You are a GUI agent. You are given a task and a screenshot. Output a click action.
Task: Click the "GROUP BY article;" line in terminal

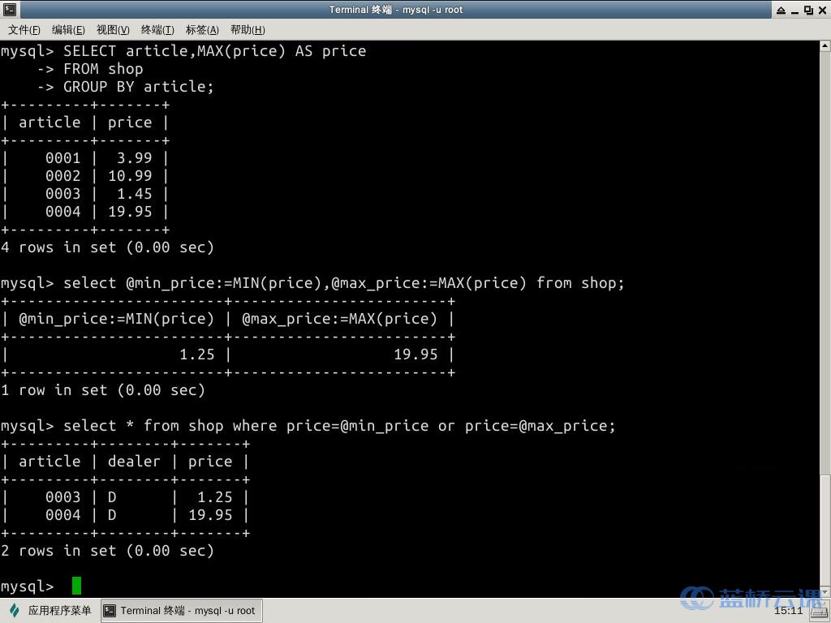click(x=138, y=87)
